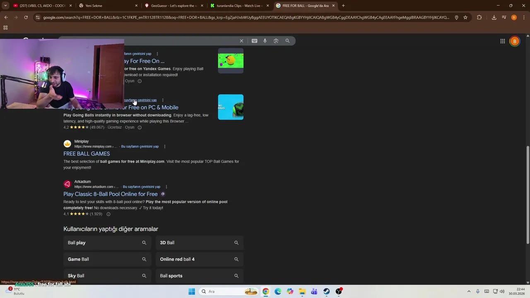This screenshot has height=298, width=530.
Task: Go back to previous page
Action: click(x=6, y=17)
